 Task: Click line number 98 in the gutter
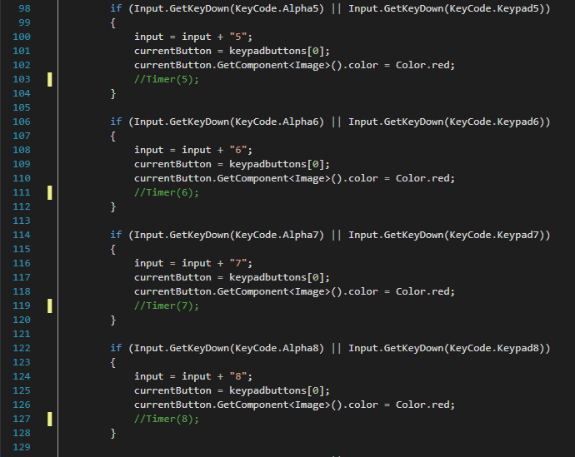24,8
